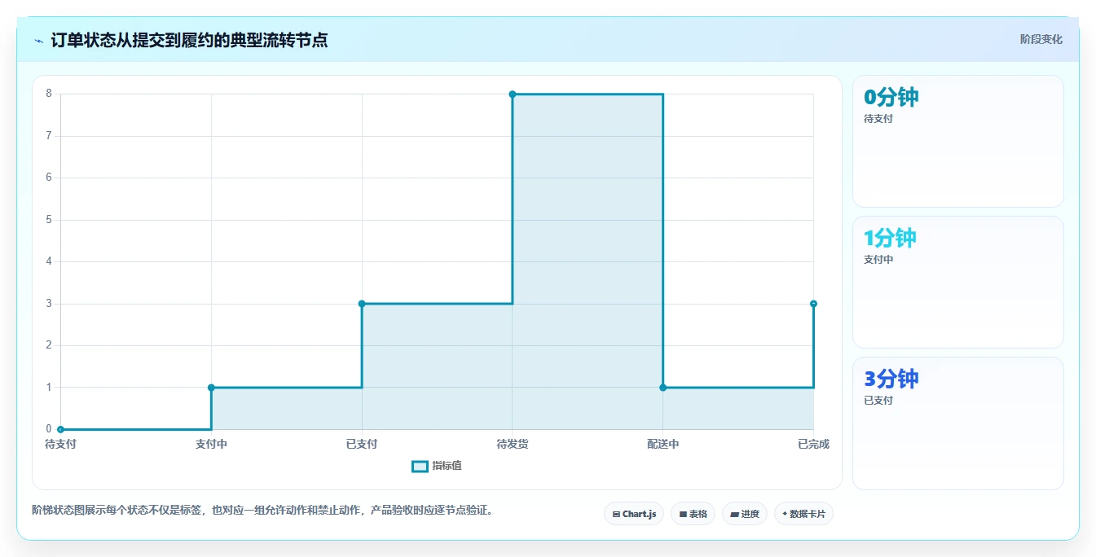
Task: Click the y-axis value 5
Action: [49, 220]
